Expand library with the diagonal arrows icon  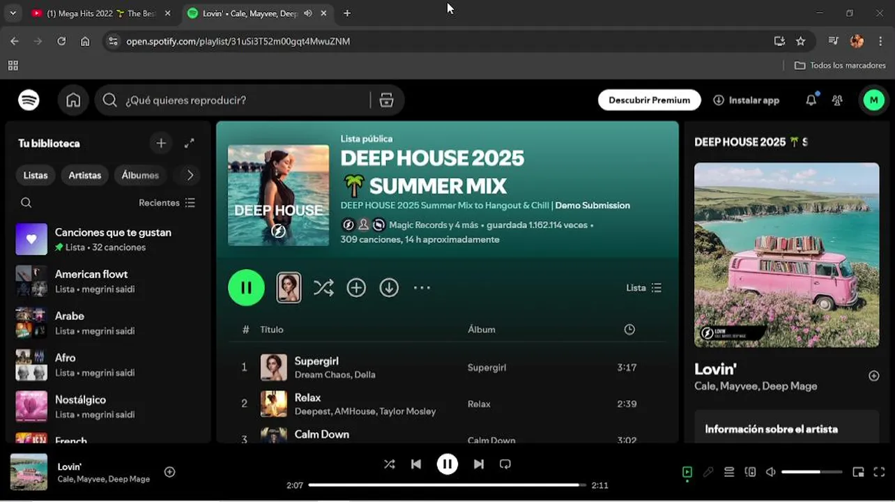189,143
